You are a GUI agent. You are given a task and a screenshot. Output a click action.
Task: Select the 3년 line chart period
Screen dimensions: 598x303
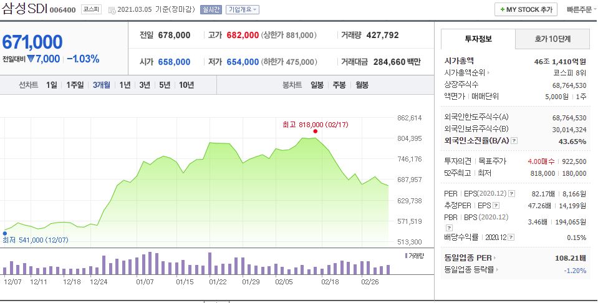pos(145,85)
